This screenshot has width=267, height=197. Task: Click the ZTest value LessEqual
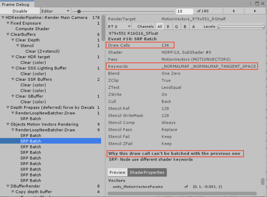pyautogui.click(x=171, y=87)
